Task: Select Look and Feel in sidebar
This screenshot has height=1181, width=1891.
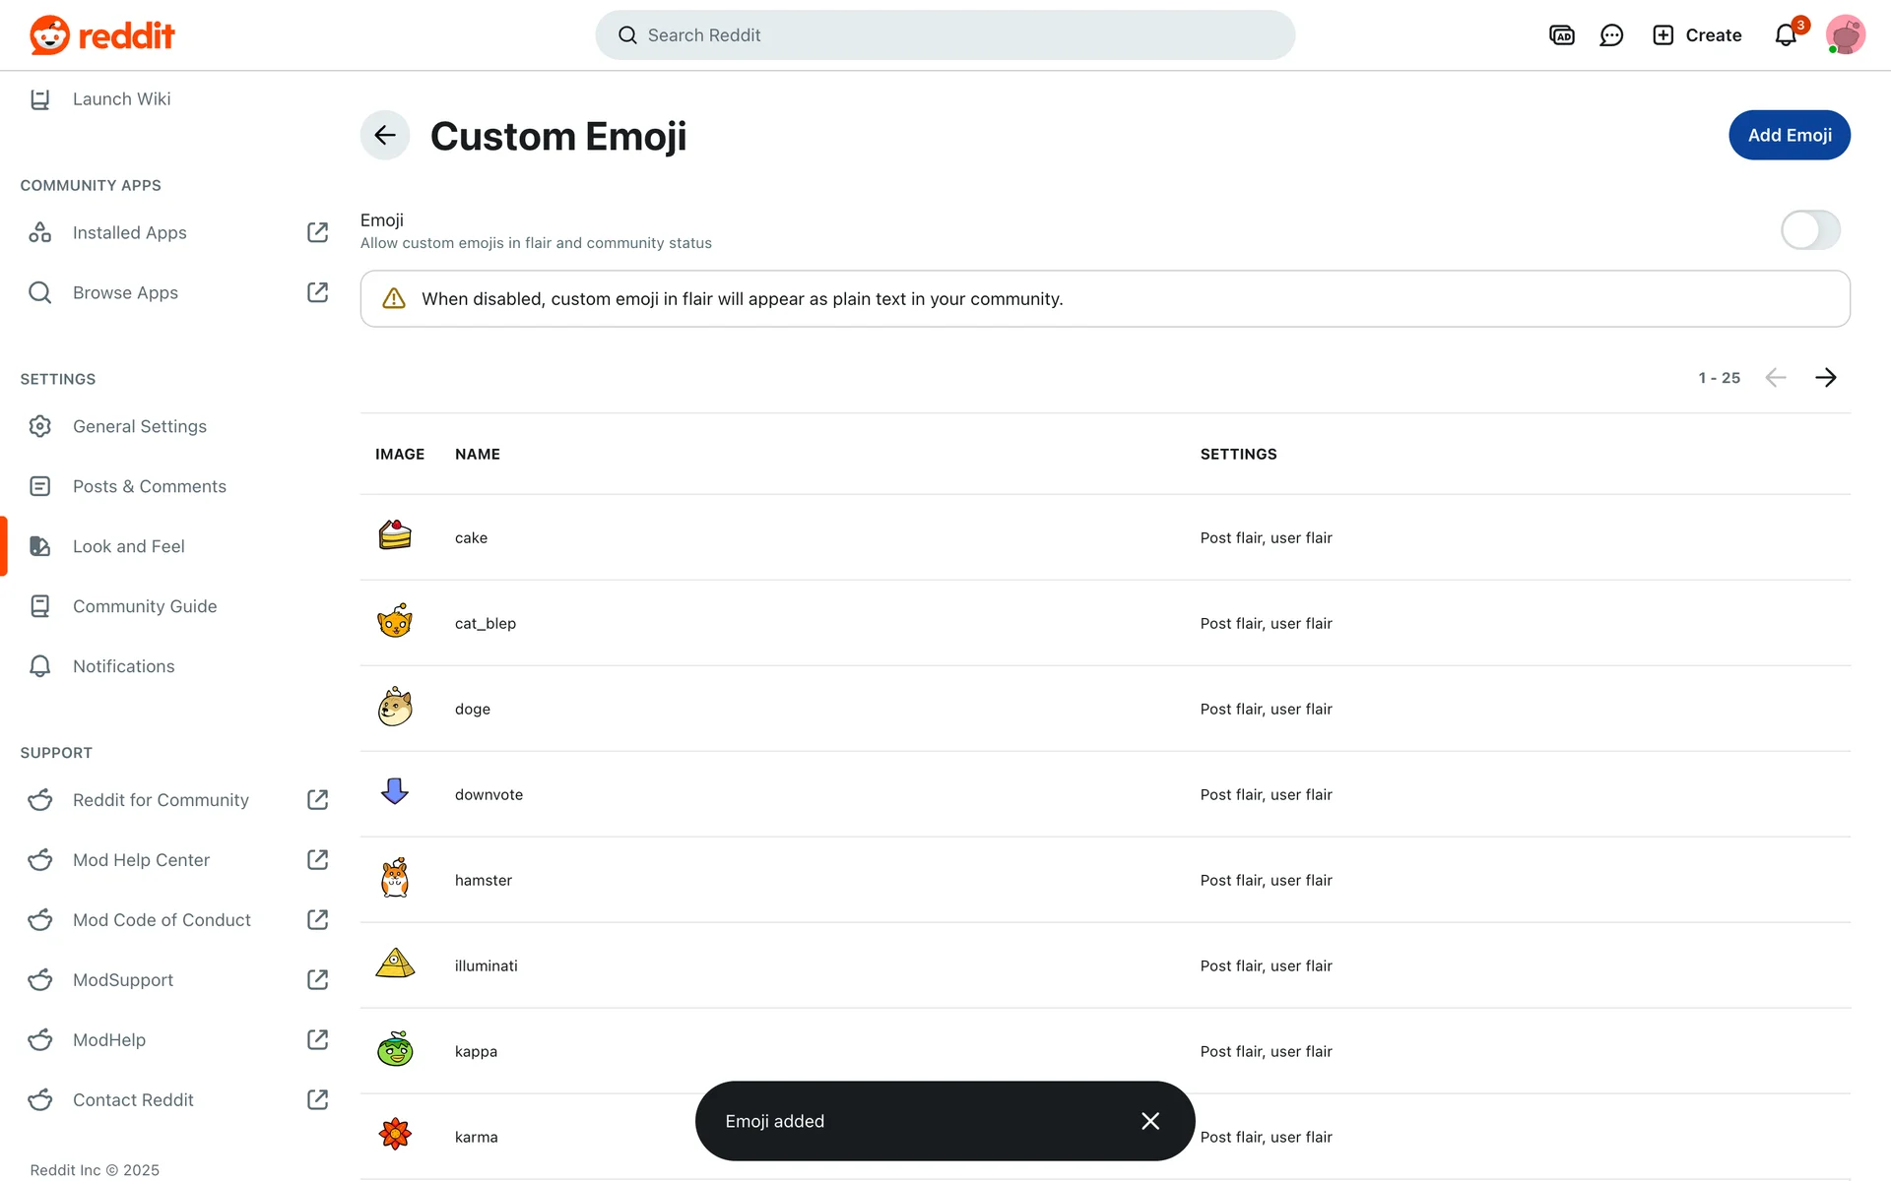Action: click(129, 546)
